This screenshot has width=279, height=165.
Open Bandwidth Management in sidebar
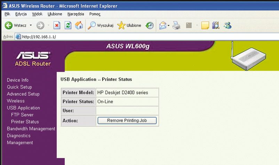(31, 129)
